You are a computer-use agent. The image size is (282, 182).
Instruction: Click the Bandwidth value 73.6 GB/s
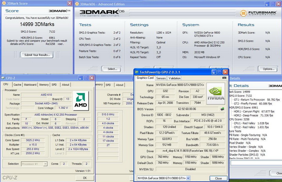[212, 145]
